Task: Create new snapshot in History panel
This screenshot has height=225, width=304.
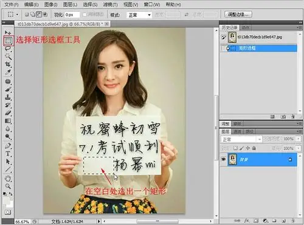Action: [x=283, y=117]
